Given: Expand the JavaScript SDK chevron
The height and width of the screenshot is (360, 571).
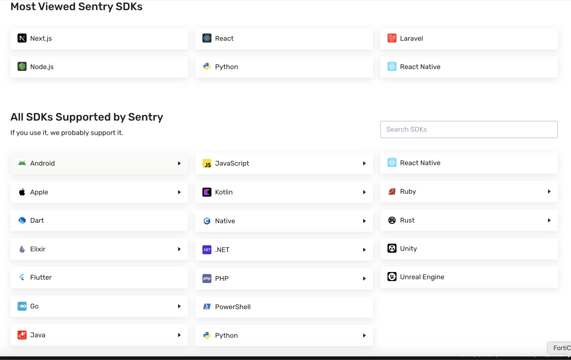Looking at the screenshot, I should (x=364, y=163).
